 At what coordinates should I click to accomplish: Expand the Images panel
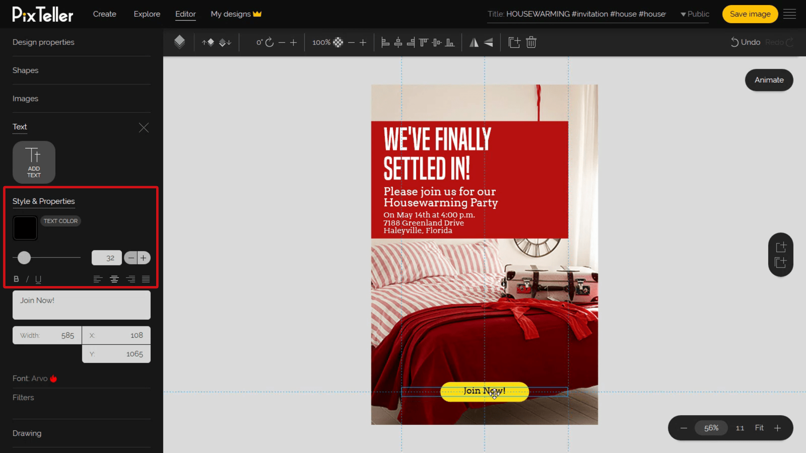coord(25,99)
